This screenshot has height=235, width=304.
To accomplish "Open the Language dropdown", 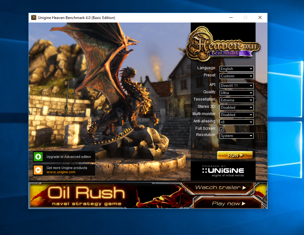I will (x=236, y=69).
